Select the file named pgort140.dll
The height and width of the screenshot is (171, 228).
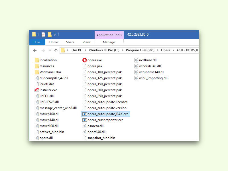click(x=94, y=132)
